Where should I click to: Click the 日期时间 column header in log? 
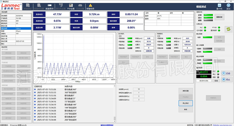[x=38, y=87]
